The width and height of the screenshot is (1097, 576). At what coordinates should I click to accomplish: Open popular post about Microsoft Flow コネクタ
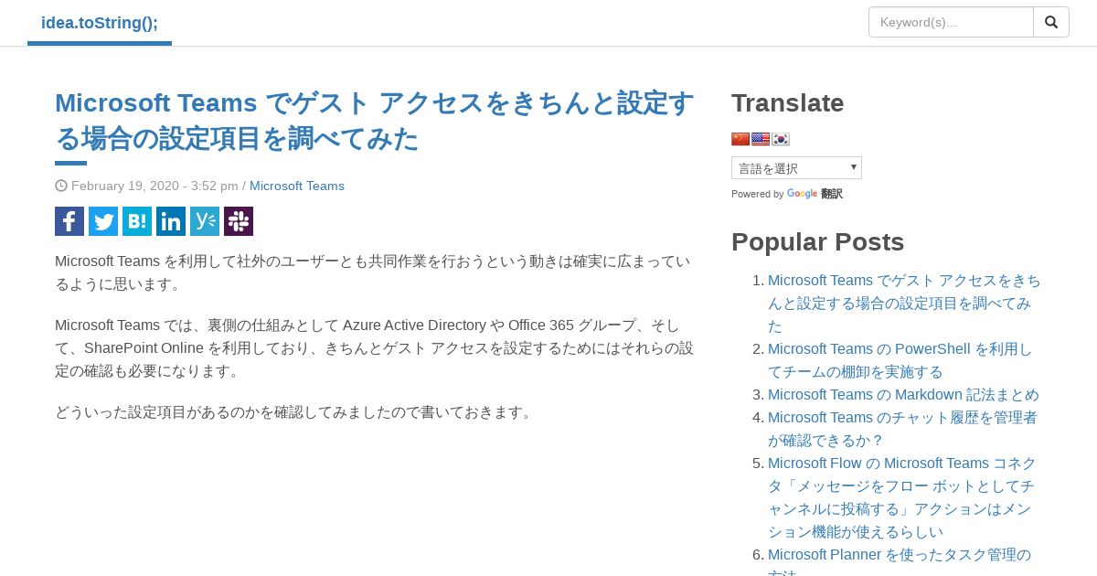(x=901, y=497)
